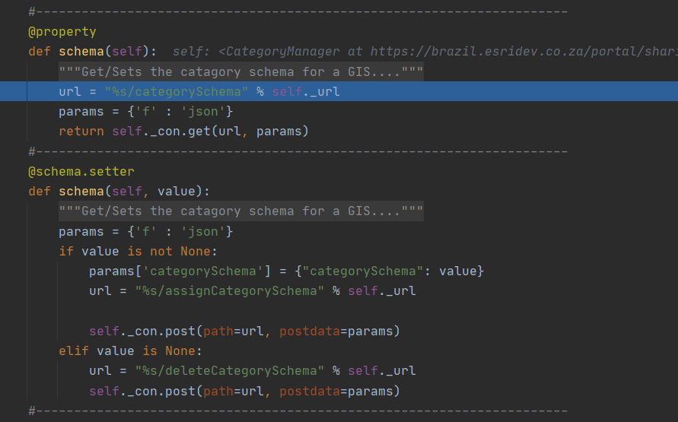This screenshot has width=678, height=422.
Task: Click 'params' at the start of the line above 'if value is not None:'
Action: click(x=81, y=231)
